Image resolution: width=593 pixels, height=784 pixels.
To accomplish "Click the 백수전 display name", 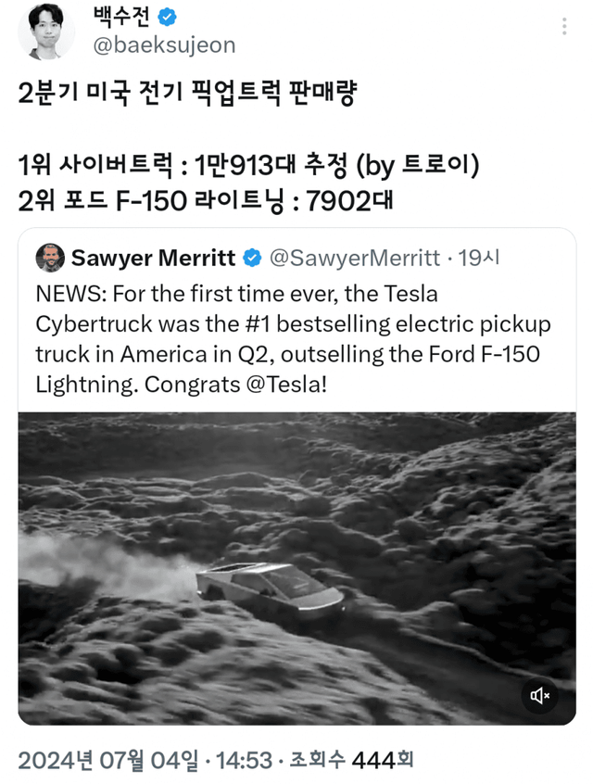I will (122, 16).
